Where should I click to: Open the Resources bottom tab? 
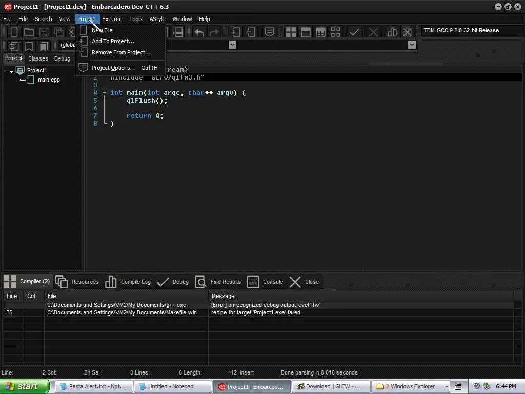[77, 282]
